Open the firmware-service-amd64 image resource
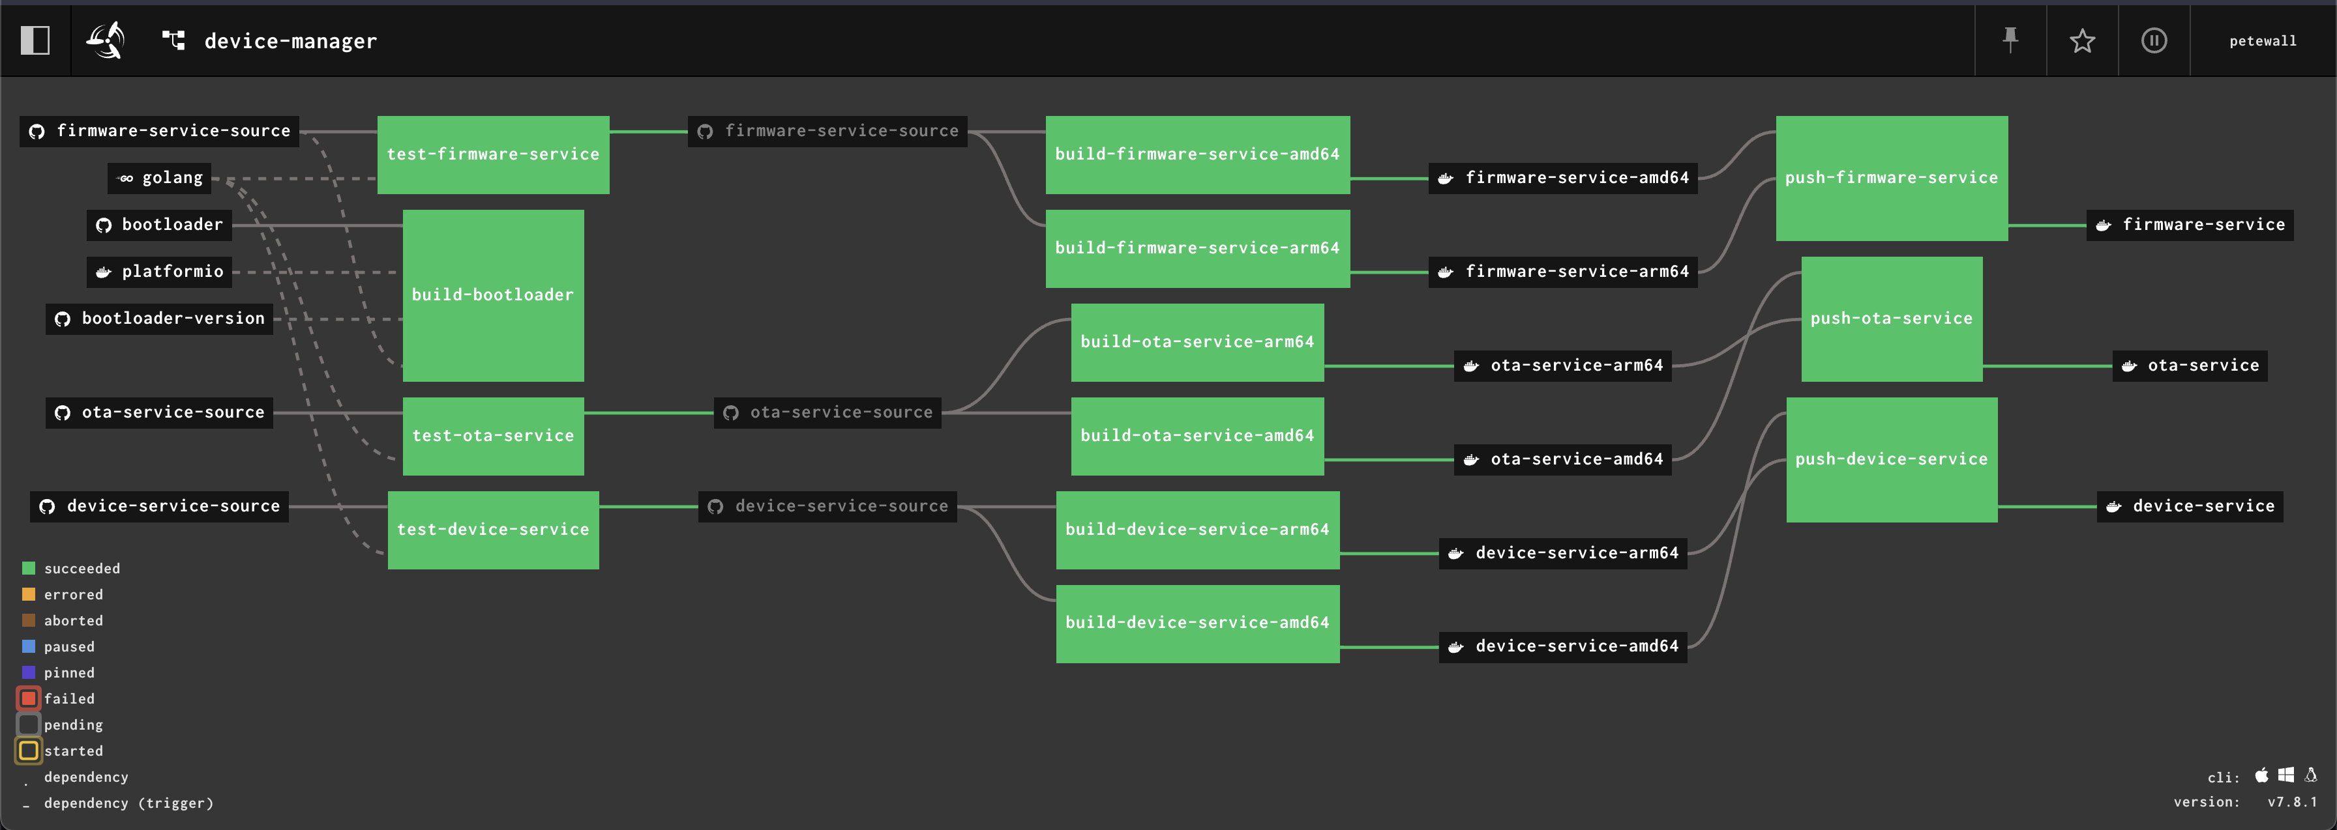The width and height of the screenshot is (2337, 830). click(x=1563, y=179)
